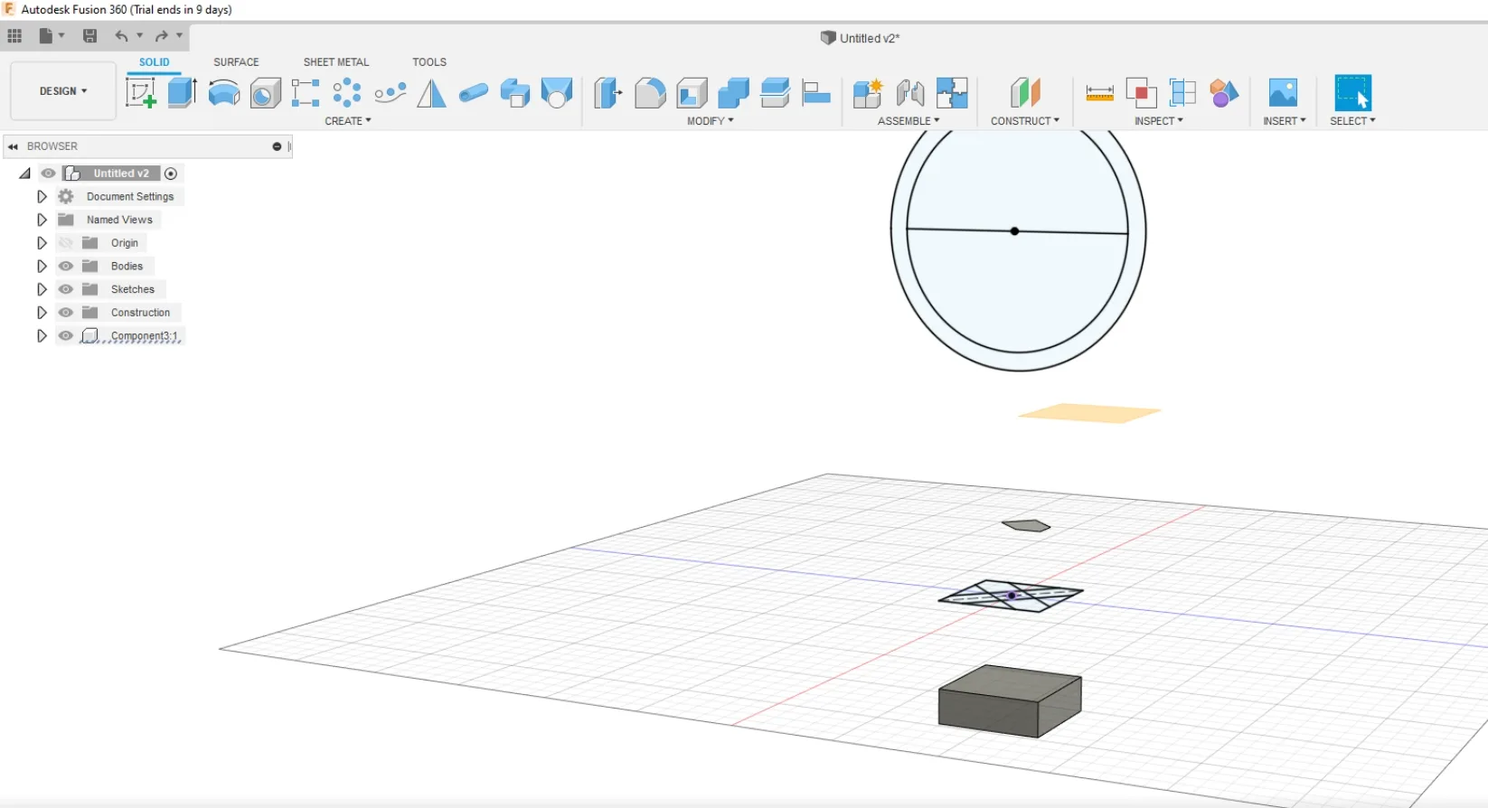The image size is (1488, 808).
Task: Expand the Document Settings node
Action: coord(42,196)
